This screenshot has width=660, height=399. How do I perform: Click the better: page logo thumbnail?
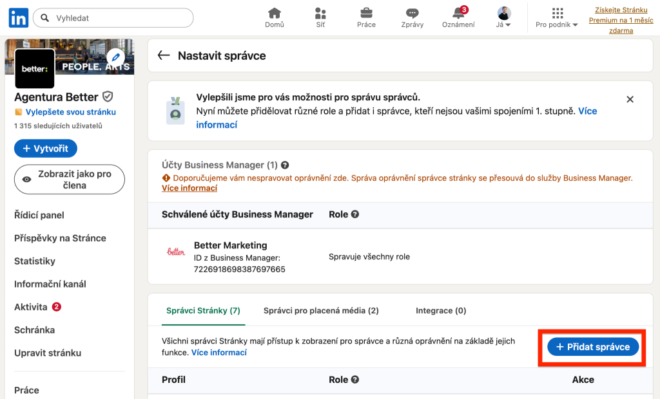(x=35, y=68)
